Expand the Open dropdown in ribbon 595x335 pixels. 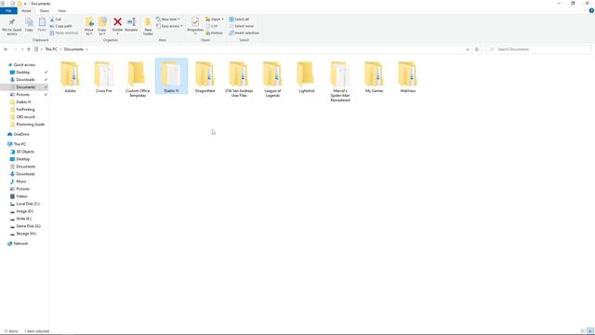(x=222, y=19)
